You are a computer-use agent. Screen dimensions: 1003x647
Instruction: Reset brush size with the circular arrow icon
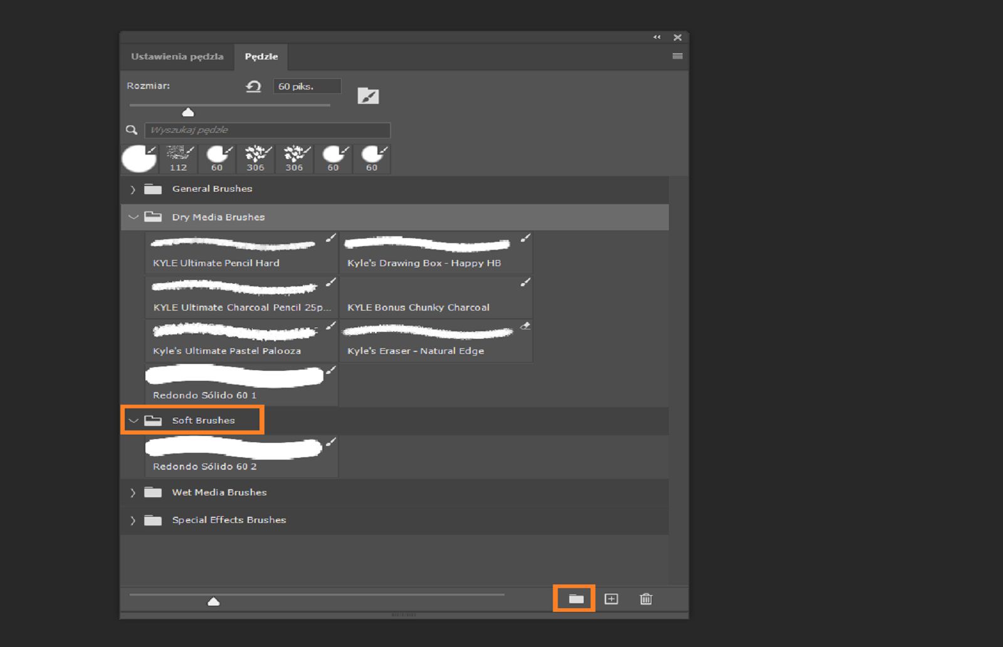coord(253,86)
